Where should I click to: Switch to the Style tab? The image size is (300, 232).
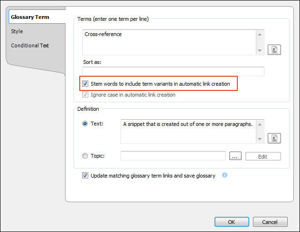click(x=17, y=31)
